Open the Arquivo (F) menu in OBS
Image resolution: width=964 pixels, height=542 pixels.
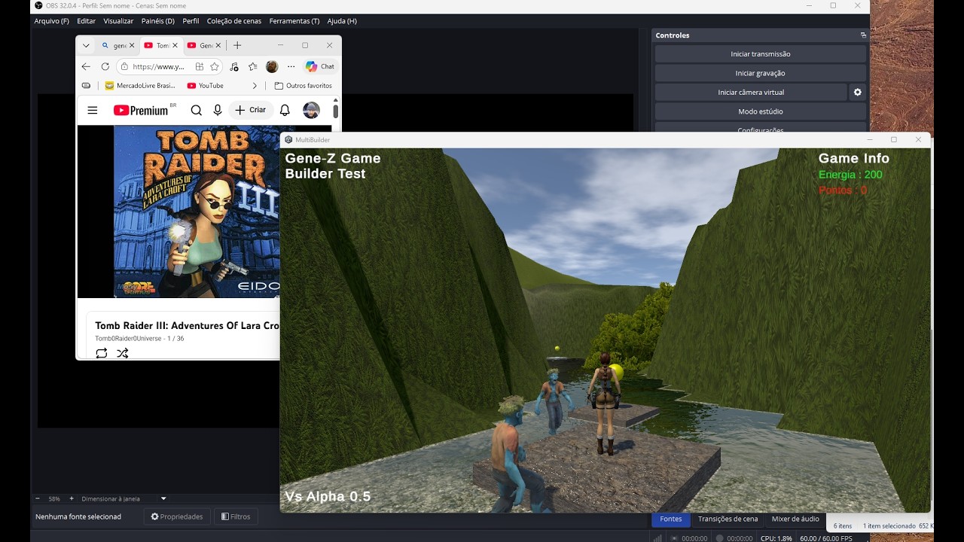pyautogui.click(x=51, y=21)
